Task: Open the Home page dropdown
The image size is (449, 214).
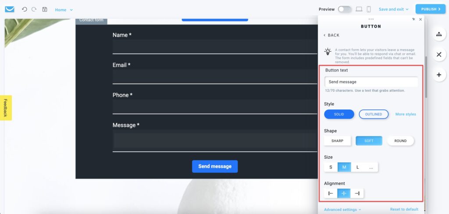Action: (x=64, y=10)
